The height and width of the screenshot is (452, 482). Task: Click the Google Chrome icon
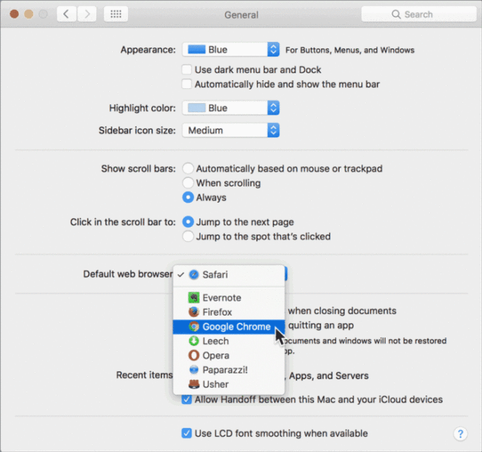[194, 326]
